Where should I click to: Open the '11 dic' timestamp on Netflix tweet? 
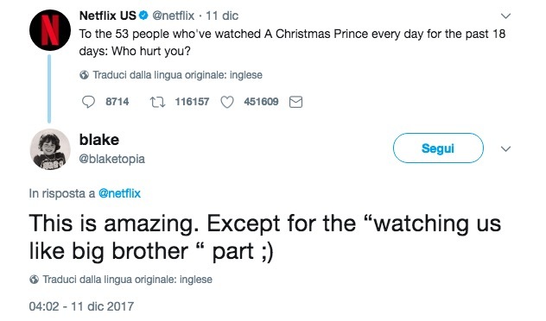click(x=222, y=16)
